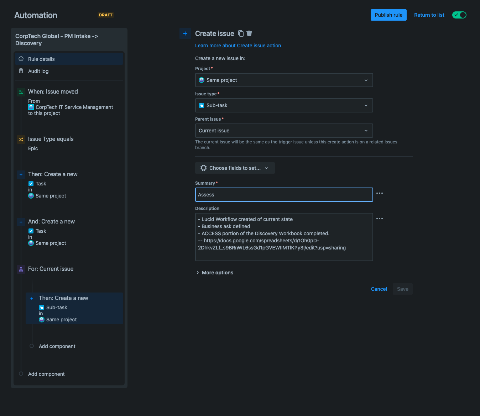Click the Summary input field containing Assess
Viewport: 480px width, 416px height.
(284, 195)
